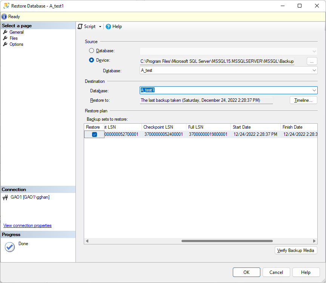Select the Database source radio button
This screenshot has width=326, height=283.
(91, 50)
